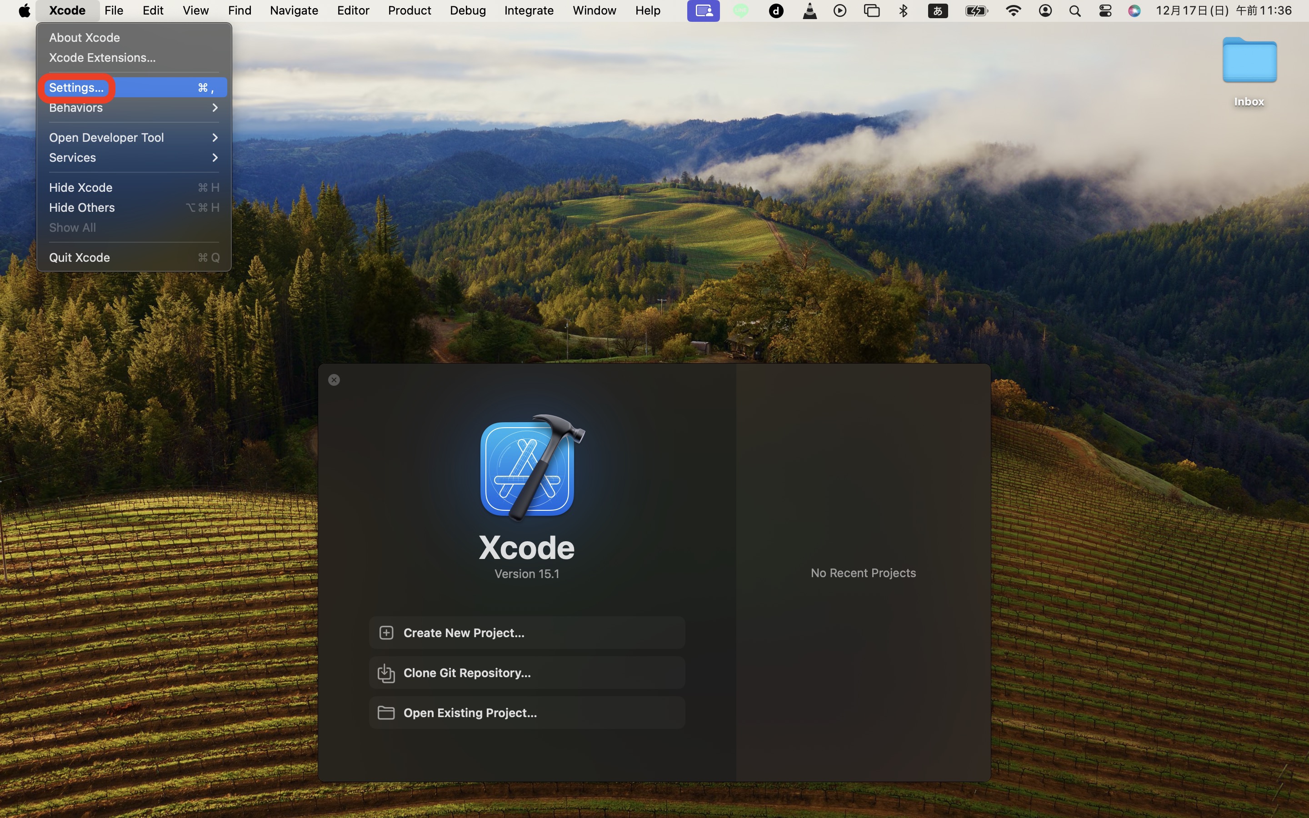Choose Hide Xcode menu item

point(134,187)
